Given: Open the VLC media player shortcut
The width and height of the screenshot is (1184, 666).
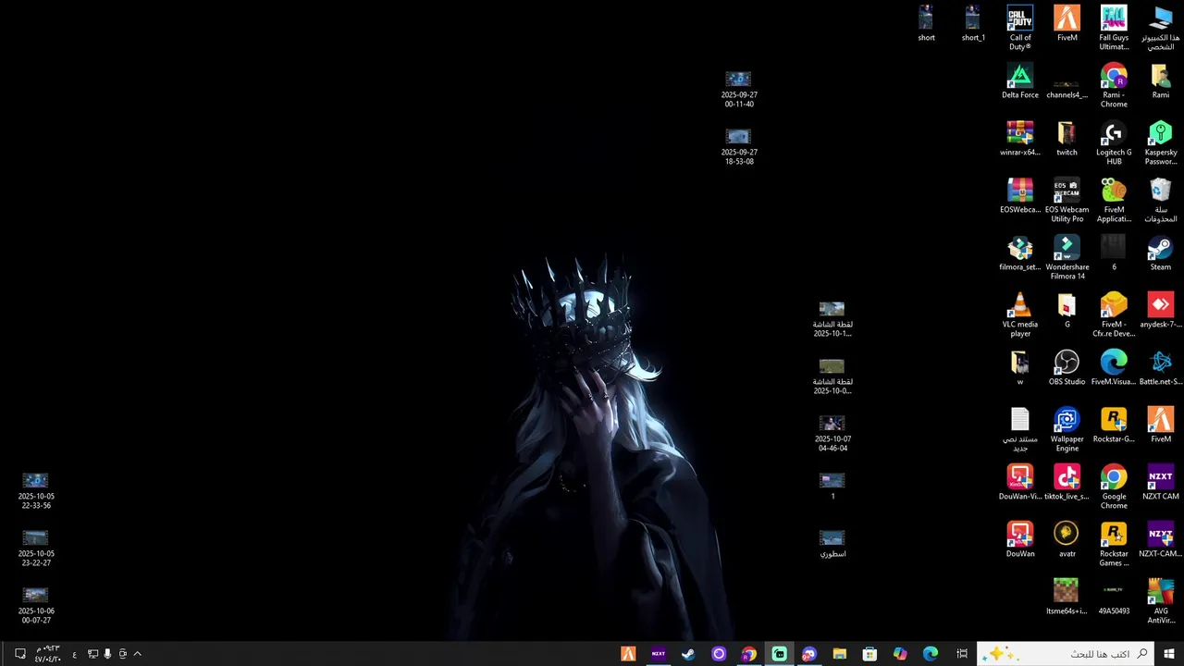Looking at the screenshot, I should click(1020, 314).
